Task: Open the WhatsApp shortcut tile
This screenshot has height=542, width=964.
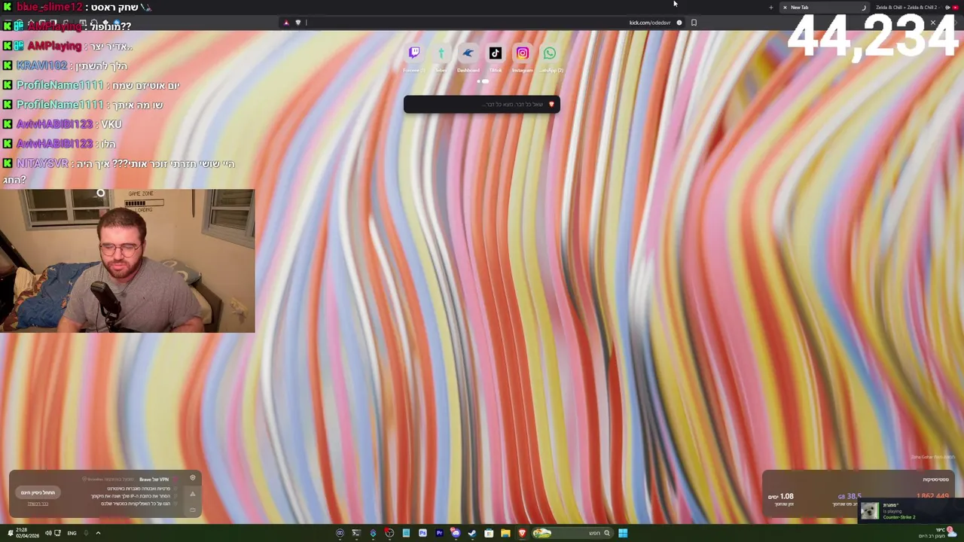Action: [x=549, y=53]
